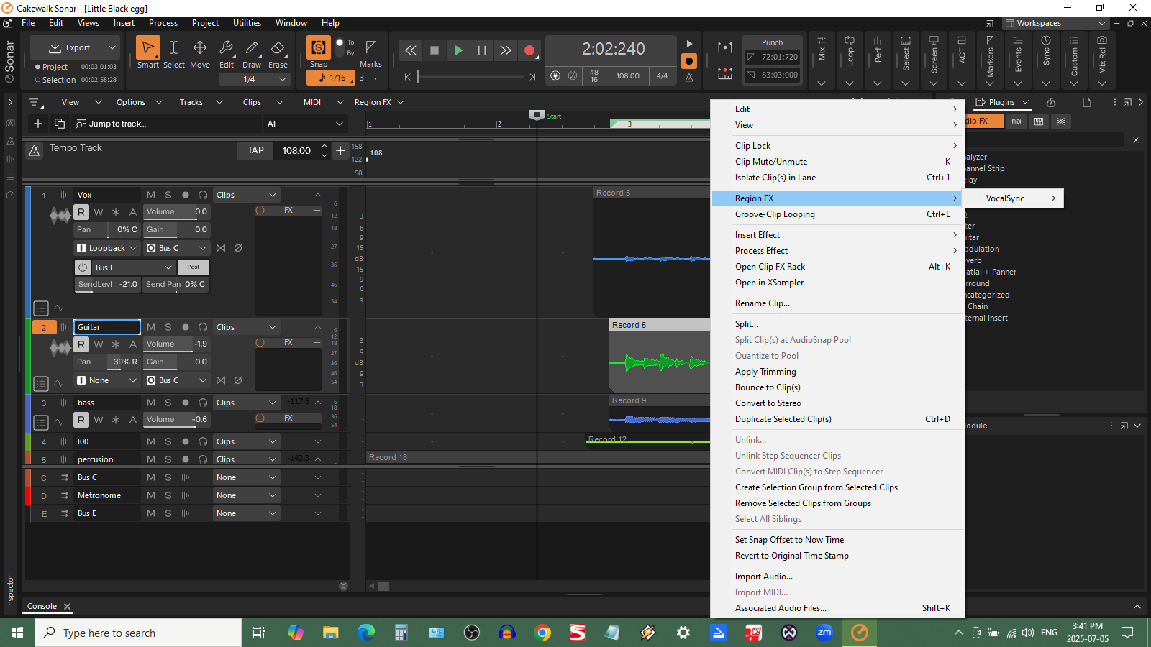
Task: Pause the transport
Action: [481, 50]
